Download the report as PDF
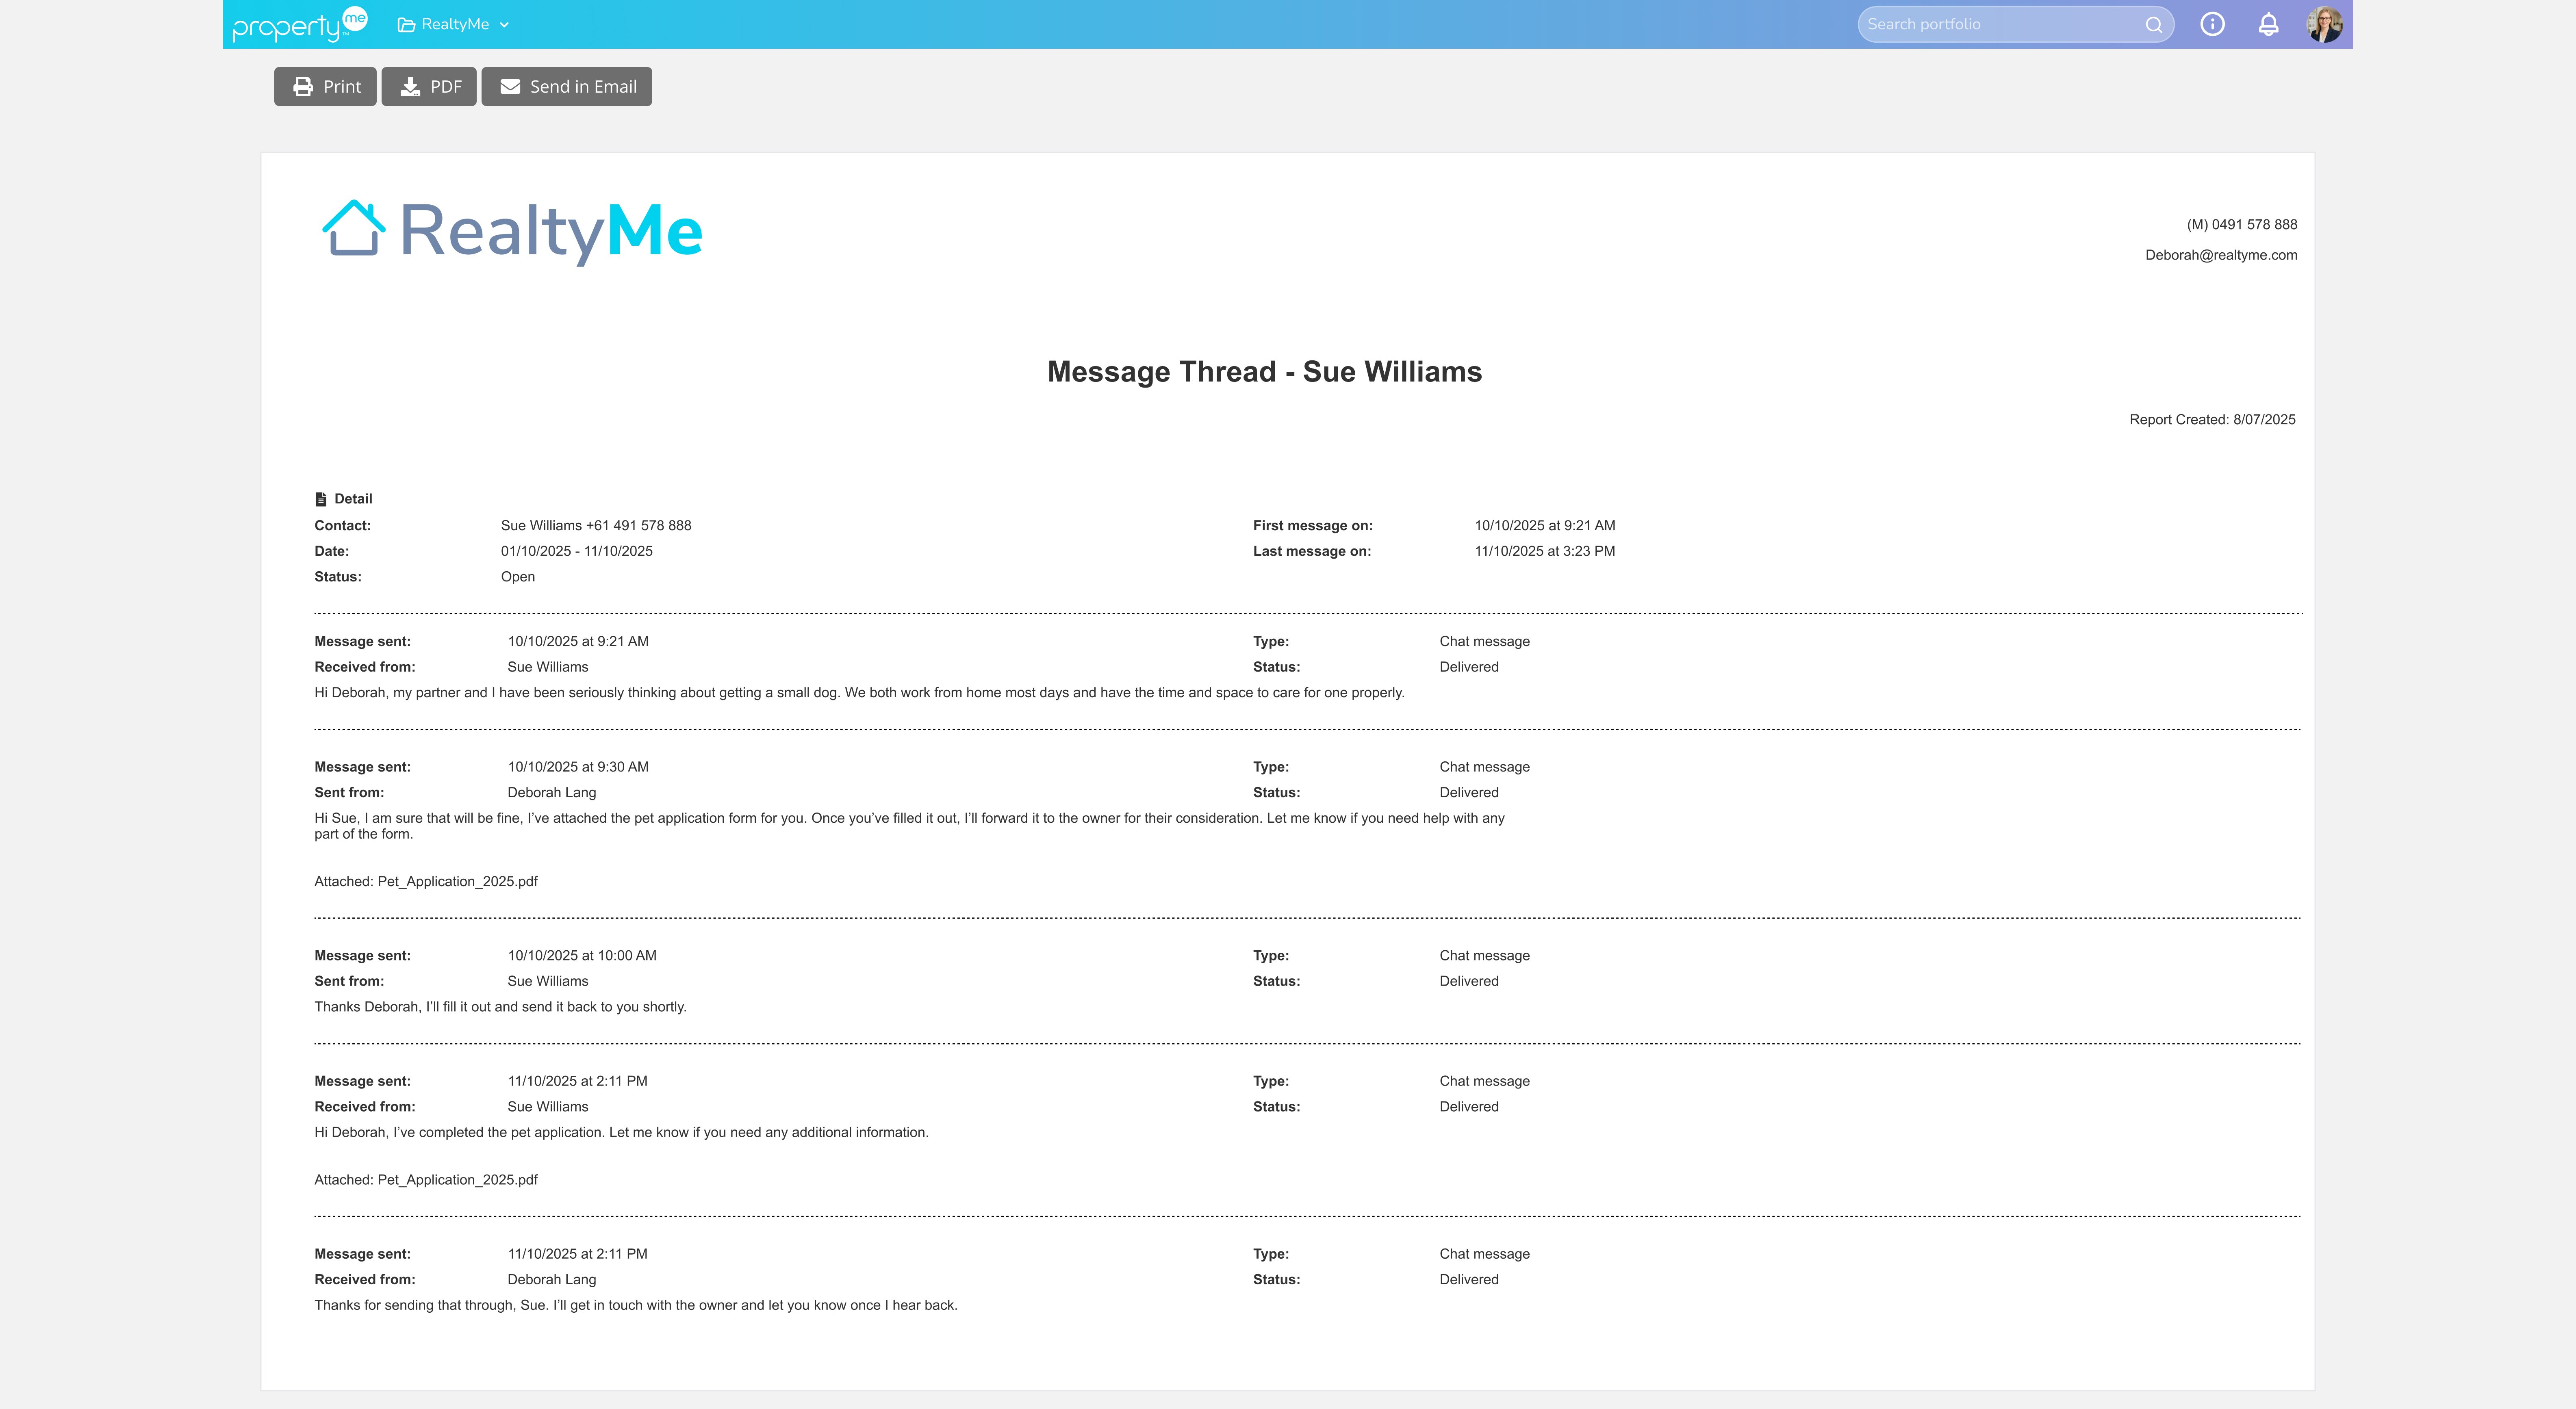 pyautogui.click(x=429, y=86)
